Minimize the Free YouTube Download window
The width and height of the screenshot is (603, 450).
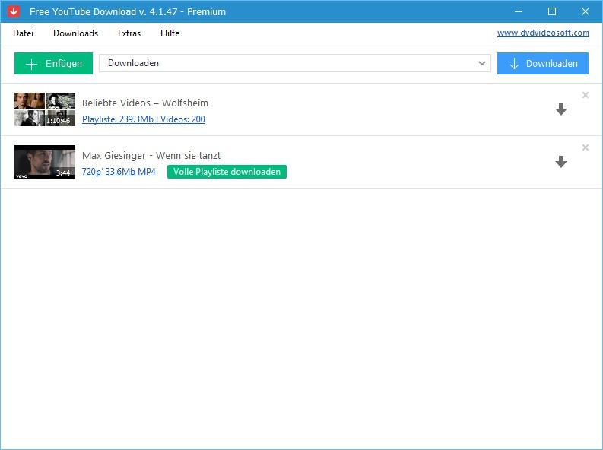519,11
